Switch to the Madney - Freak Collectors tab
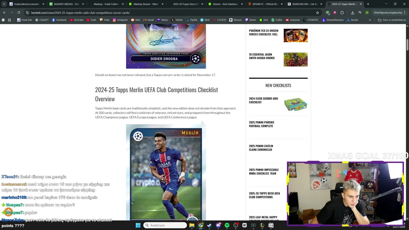Screen dimensions: 409x230 tap(106, 4)
